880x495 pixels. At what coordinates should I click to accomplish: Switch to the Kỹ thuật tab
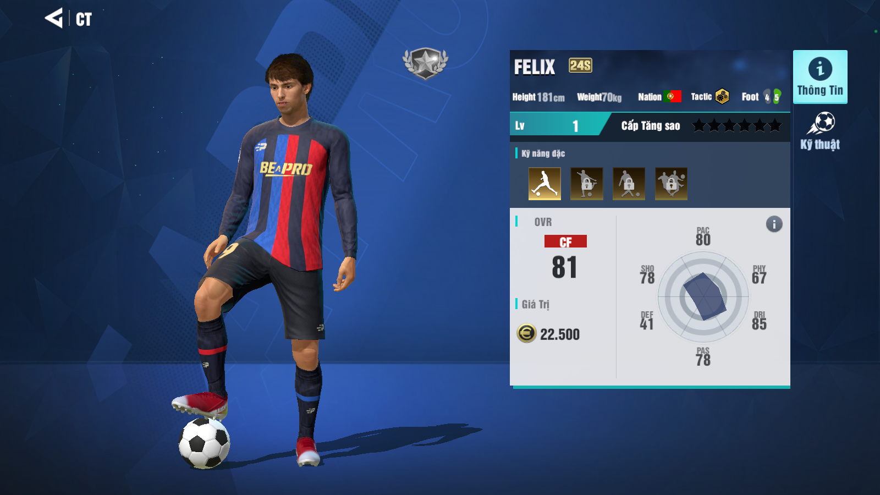click(820, 131)
